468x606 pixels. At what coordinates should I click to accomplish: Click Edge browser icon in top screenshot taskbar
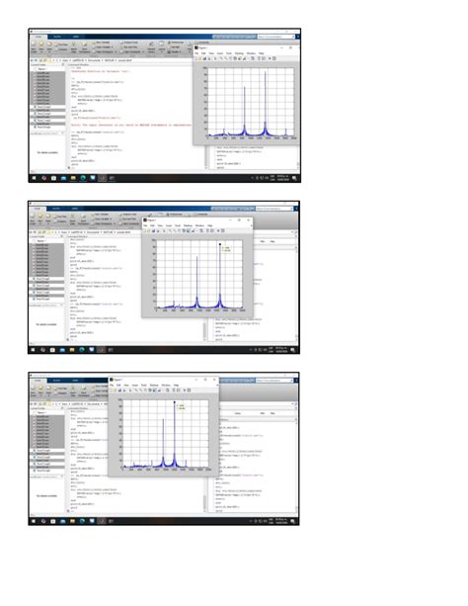[83, 178]
